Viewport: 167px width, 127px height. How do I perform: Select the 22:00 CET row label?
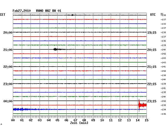tap(8, 67)
